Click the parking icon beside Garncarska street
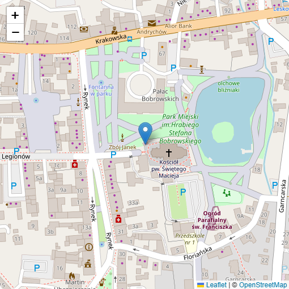 [x=275, y=185]
